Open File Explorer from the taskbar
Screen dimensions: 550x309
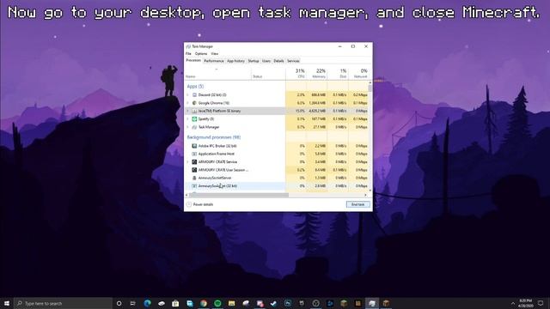tap(231, 303)
